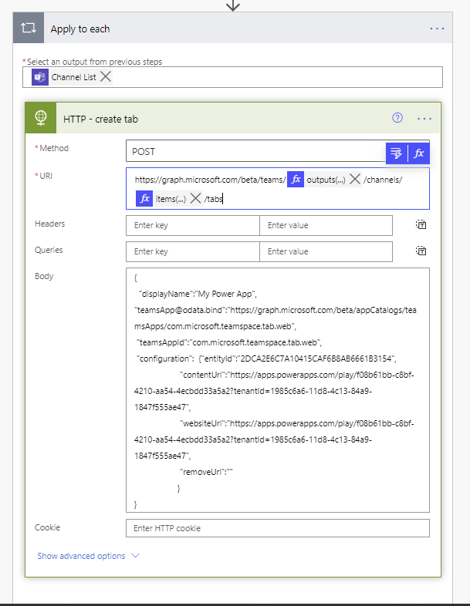
Task: Click the "displayName":"My Power App" line
Action: 198,294
